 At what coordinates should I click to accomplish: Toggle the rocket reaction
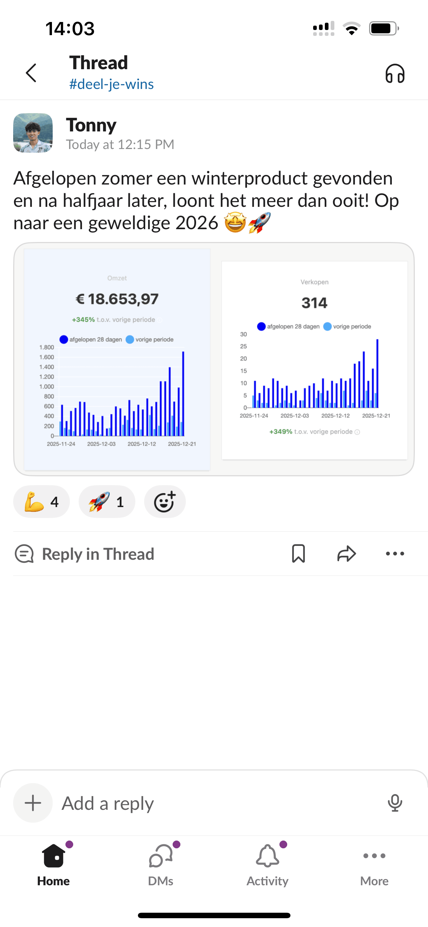pos(106,502)
